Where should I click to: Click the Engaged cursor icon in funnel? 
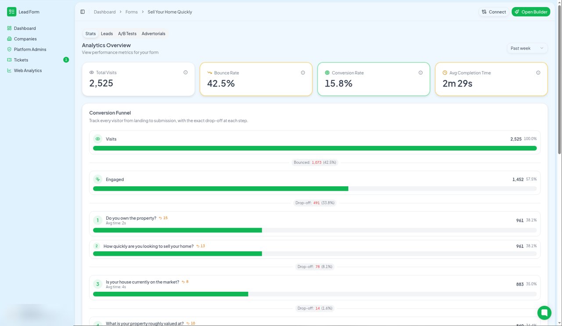98,179
